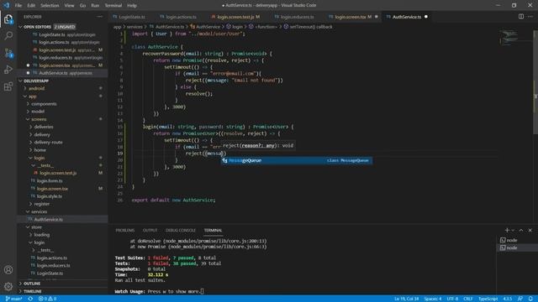This screenshot has height=302, width=538.
Task: Create a new terminal with plus icon
Action: click(506, 231)
